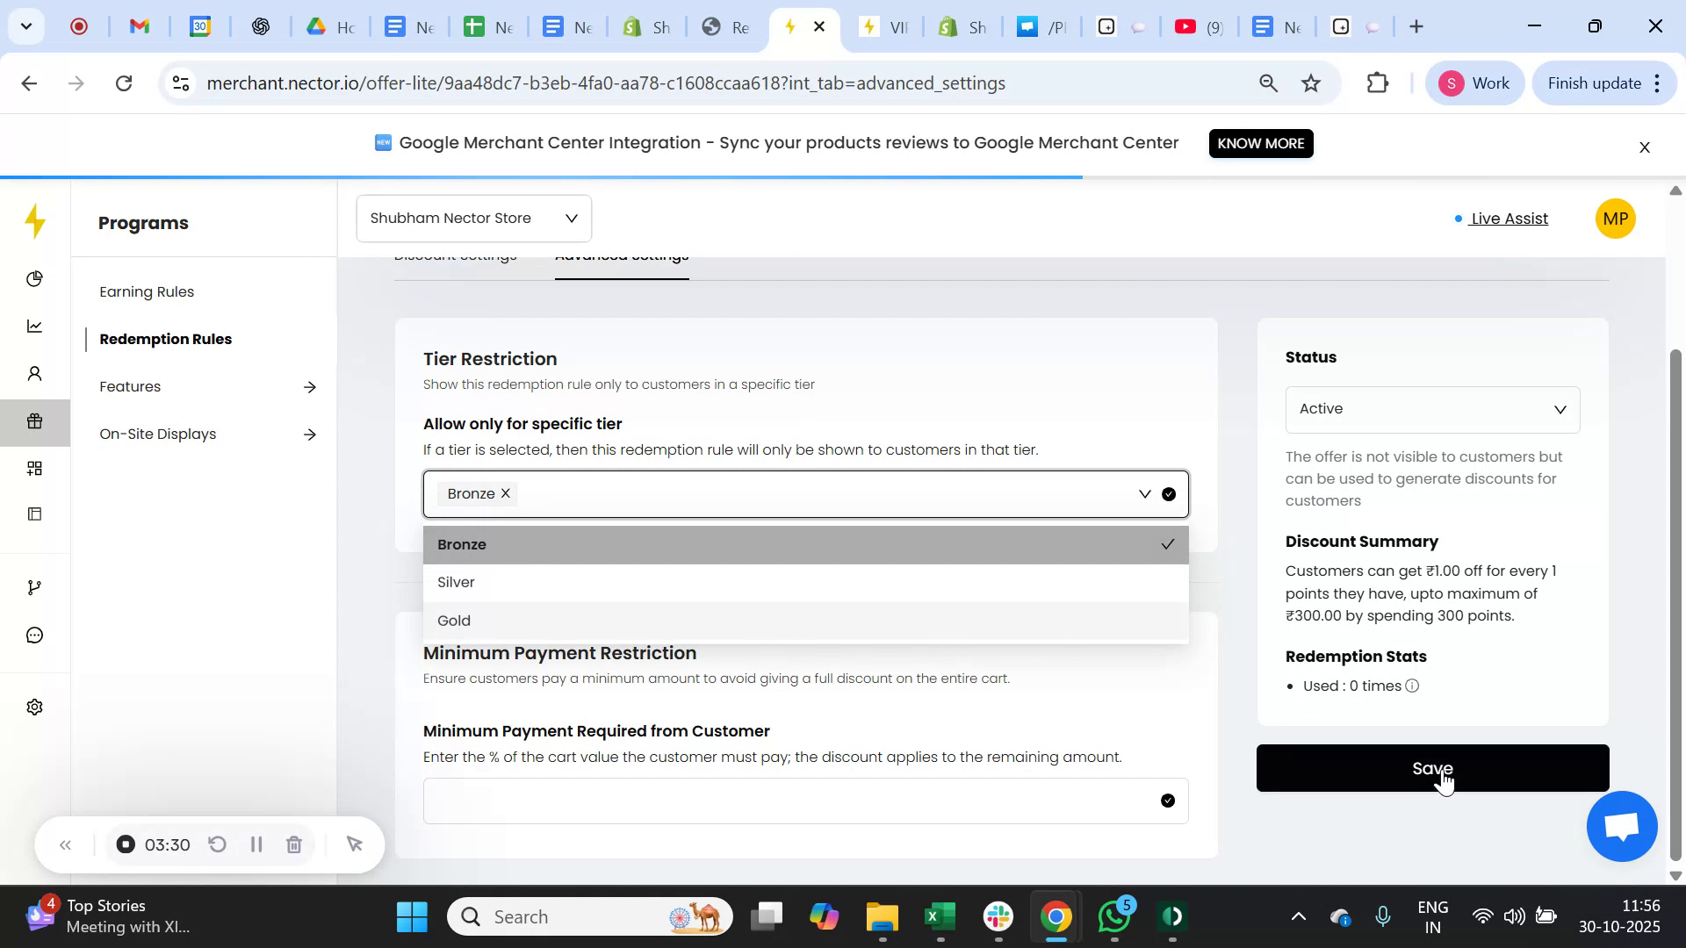The image size is (1686, 948).
Task: Open the chat bubble messages icon
Action: click(x=35, y=635)
